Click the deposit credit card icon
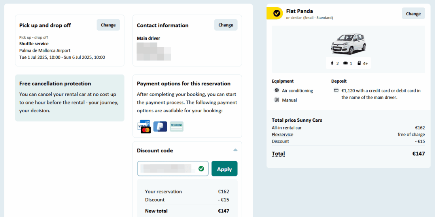This screenshot has height=217, width=435. [x=336, y=91]
